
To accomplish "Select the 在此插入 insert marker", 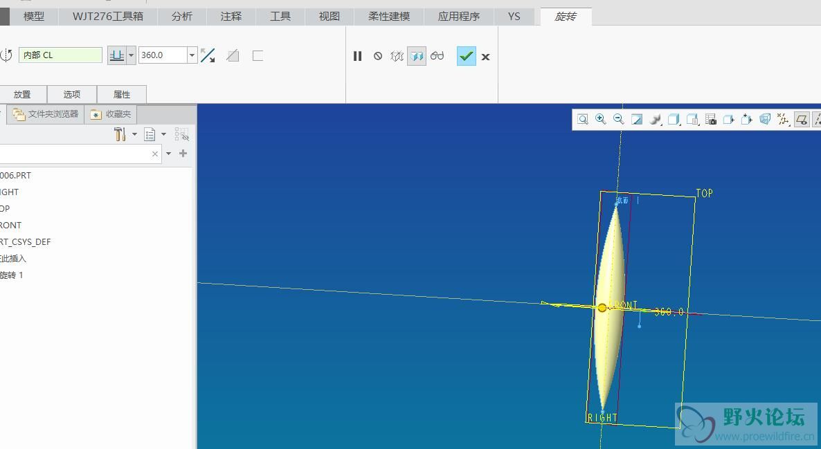I will click(13, 259).
